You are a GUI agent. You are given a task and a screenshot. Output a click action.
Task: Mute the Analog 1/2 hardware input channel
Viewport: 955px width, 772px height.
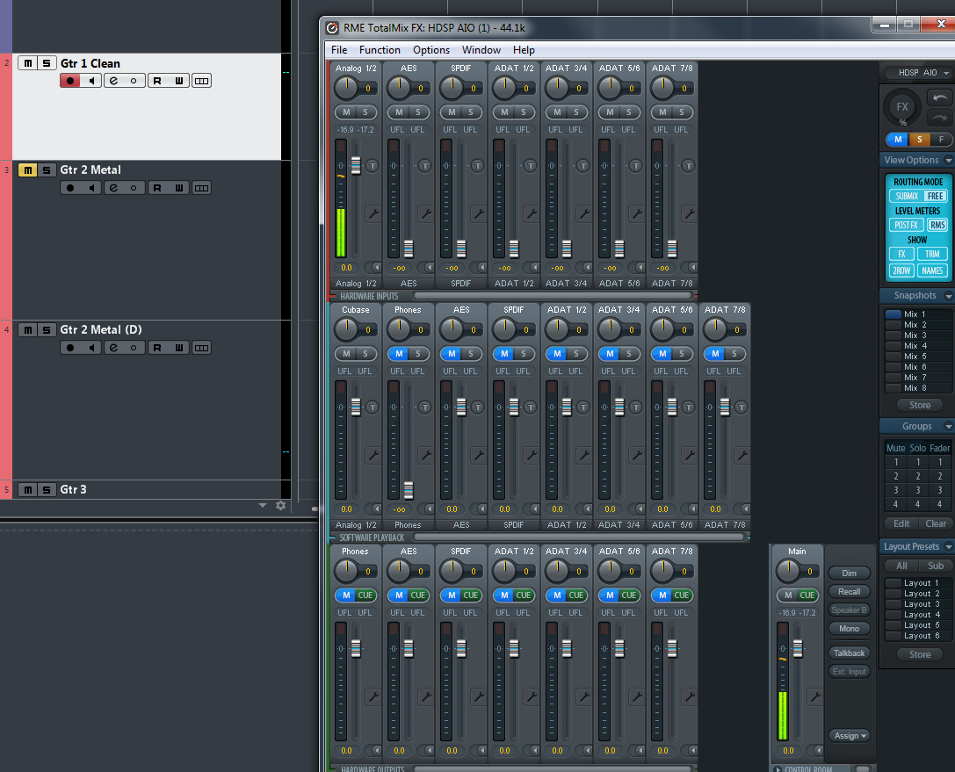pyautogui.click(x=346, y=112)
